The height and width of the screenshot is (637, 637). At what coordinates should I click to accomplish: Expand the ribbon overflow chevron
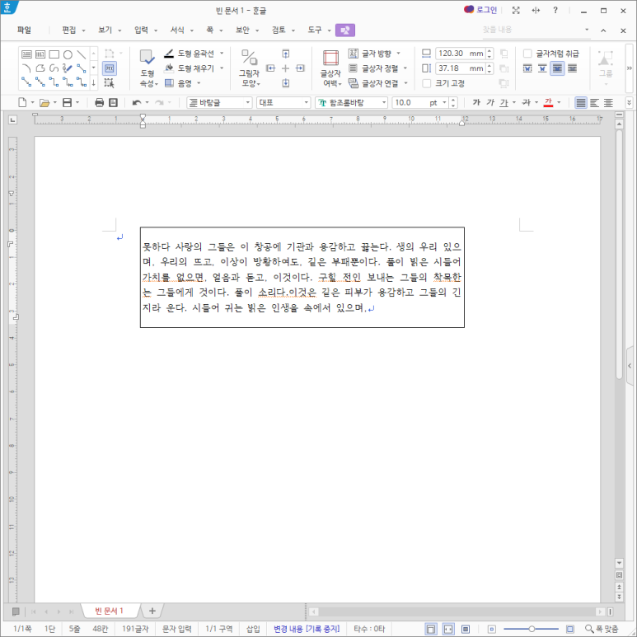click(x=630, y=68)
